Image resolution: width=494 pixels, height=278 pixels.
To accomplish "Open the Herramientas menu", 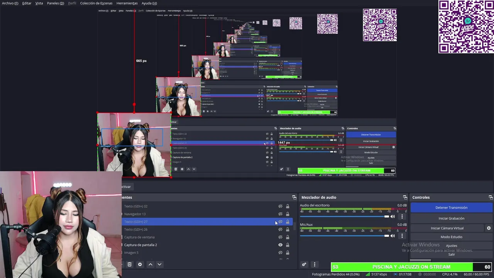I will pos(127,3).
